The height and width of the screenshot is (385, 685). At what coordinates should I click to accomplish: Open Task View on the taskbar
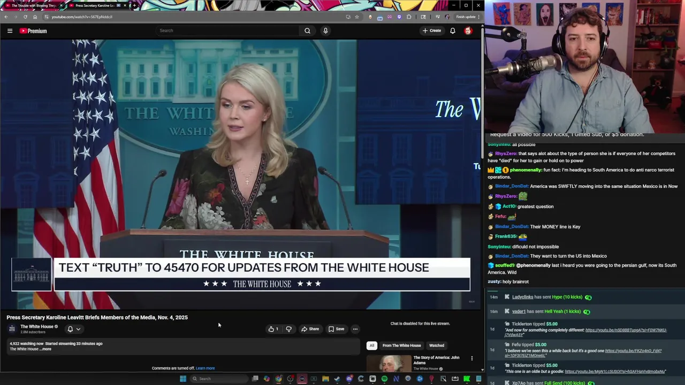(x=255, y=379)
